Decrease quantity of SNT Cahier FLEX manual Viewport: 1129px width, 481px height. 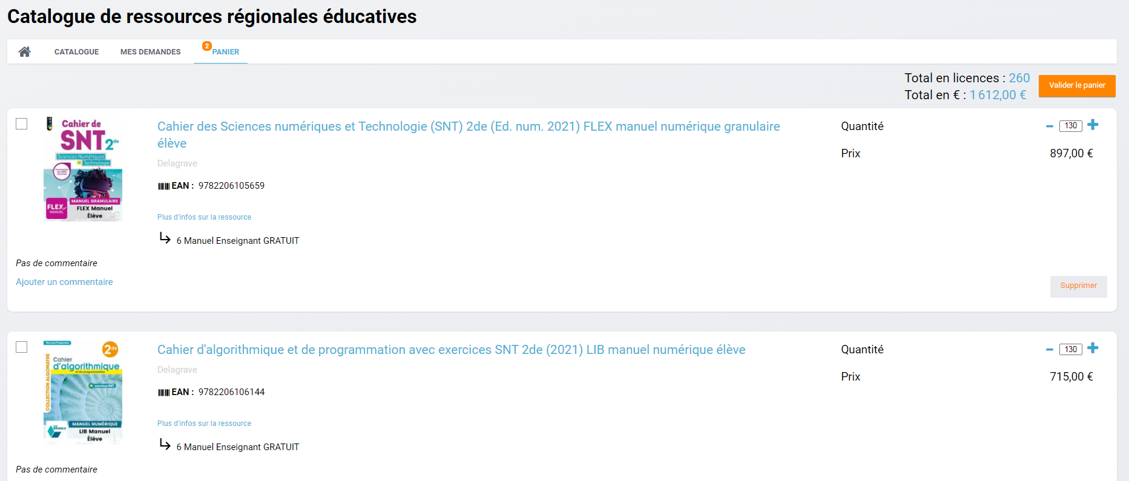[x=1050, y=126]
